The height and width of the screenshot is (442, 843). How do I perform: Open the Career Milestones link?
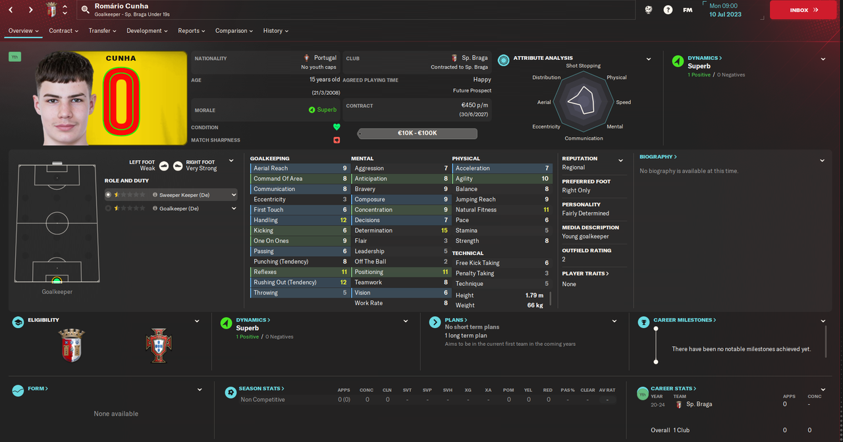click(x=685, y=320)
